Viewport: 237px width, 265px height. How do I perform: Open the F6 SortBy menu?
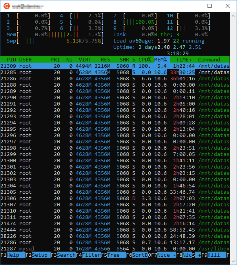pyautogui.click(x=139, y=255)
